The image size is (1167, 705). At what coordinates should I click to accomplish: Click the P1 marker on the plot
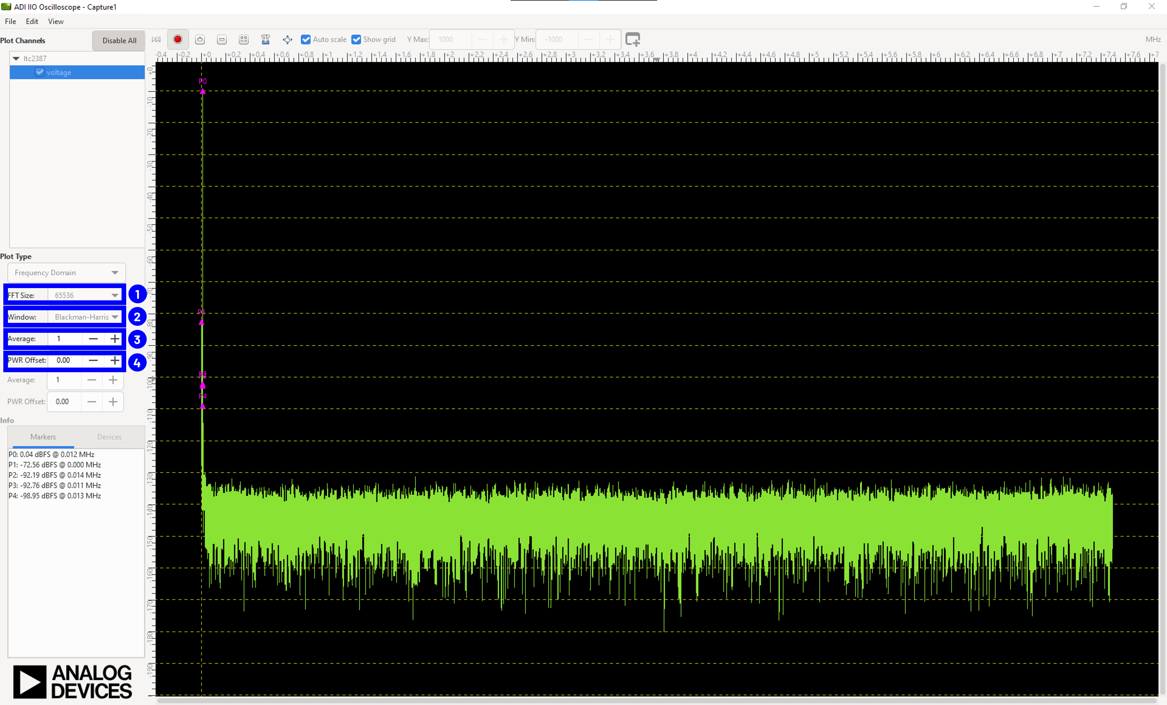201,323
